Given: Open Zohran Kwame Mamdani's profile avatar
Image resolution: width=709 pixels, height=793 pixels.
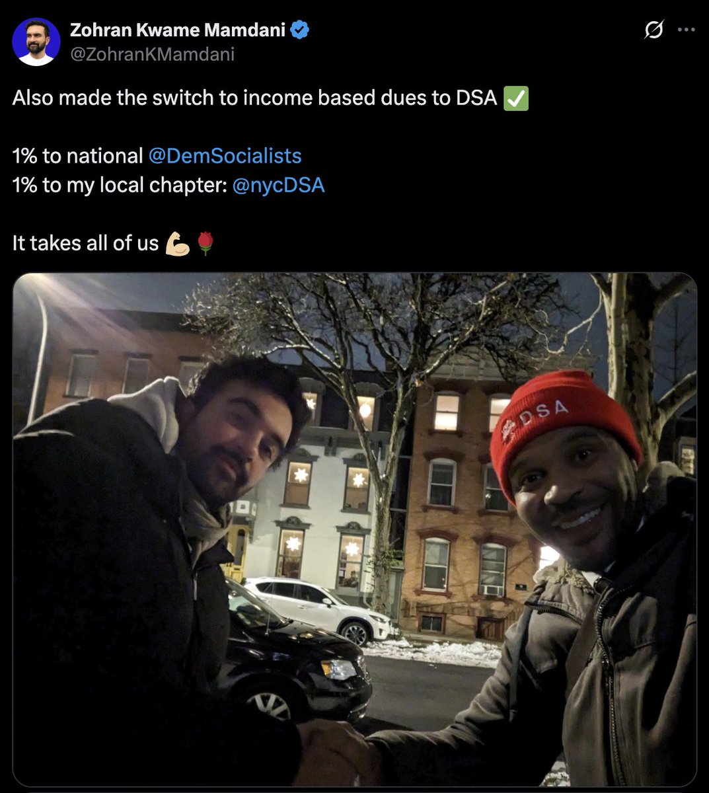Looking at the screenshot, I should point(36,42).
